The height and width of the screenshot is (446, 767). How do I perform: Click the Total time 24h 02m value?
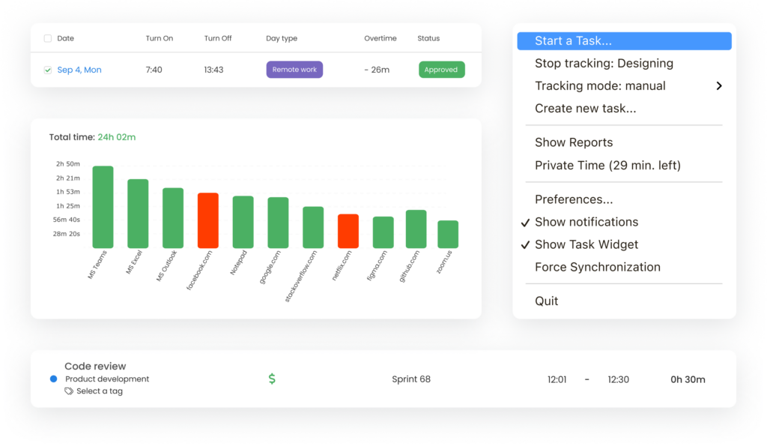click(x=116, y=137)
